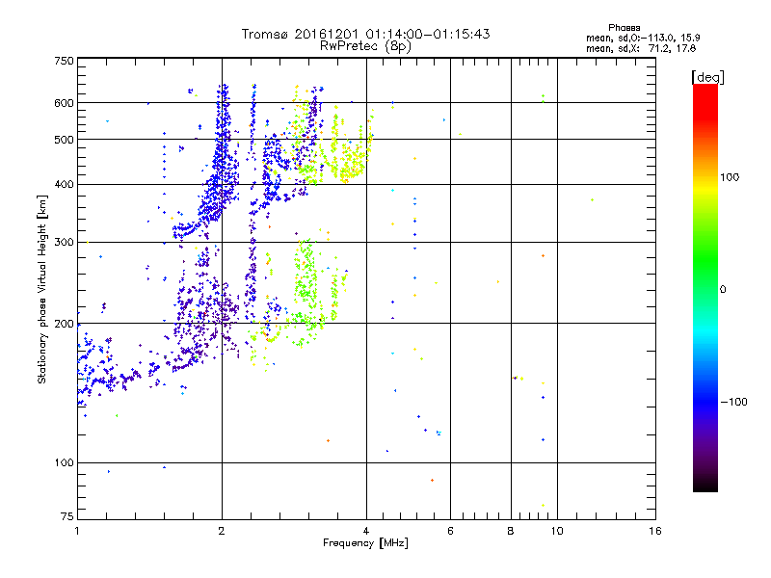Screen dimensions: 771x578
Task: Click the "mean, sd,O:-113.0, 15.9" statistics line
Action: click(x=643, y=38)
